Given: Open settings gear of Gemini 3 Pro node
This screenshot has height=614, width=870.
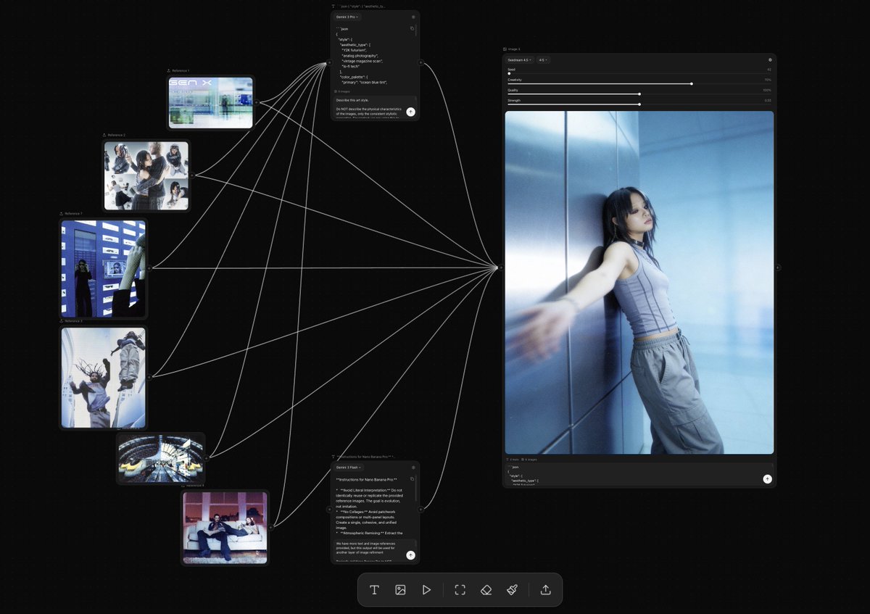Looking at the screenshot, I should click(413, 17).
